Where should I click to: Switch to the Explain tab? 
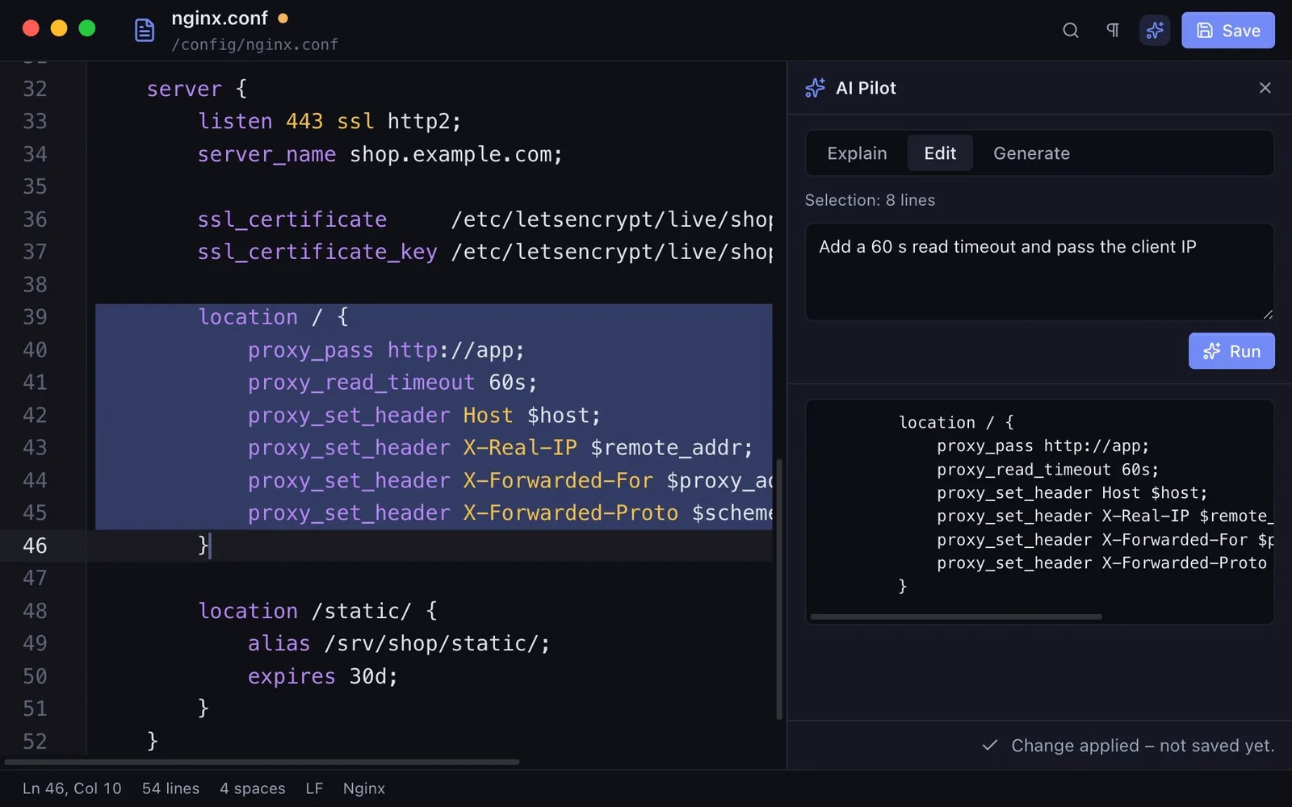tap(857, 153)
